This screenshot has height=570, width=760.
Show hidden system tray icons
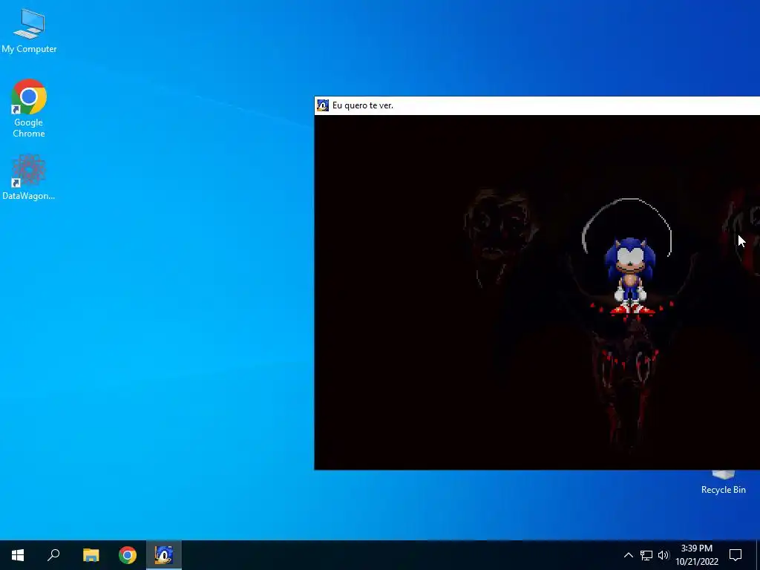628,555
